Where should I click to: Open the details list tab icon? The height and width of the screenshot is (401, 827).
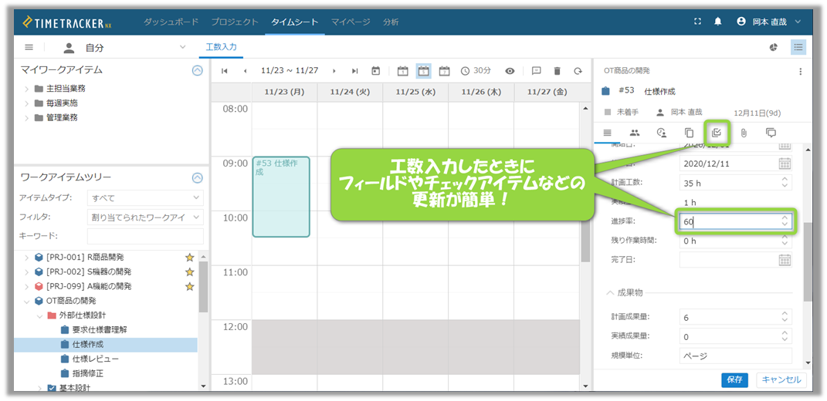[x=608, y=133]
